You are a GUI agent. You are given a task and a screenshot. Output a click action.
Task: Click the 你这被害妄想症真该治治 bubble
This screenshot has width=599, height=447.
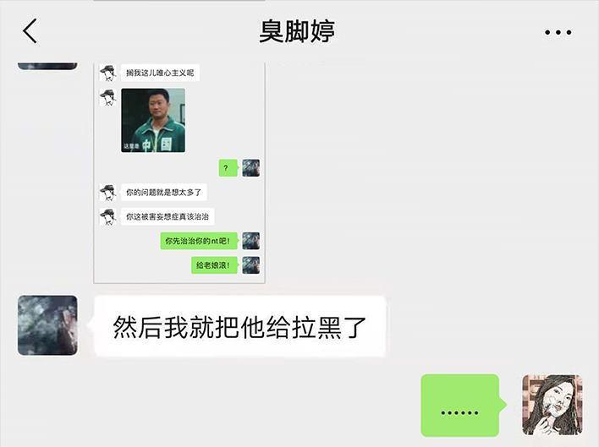168,216
